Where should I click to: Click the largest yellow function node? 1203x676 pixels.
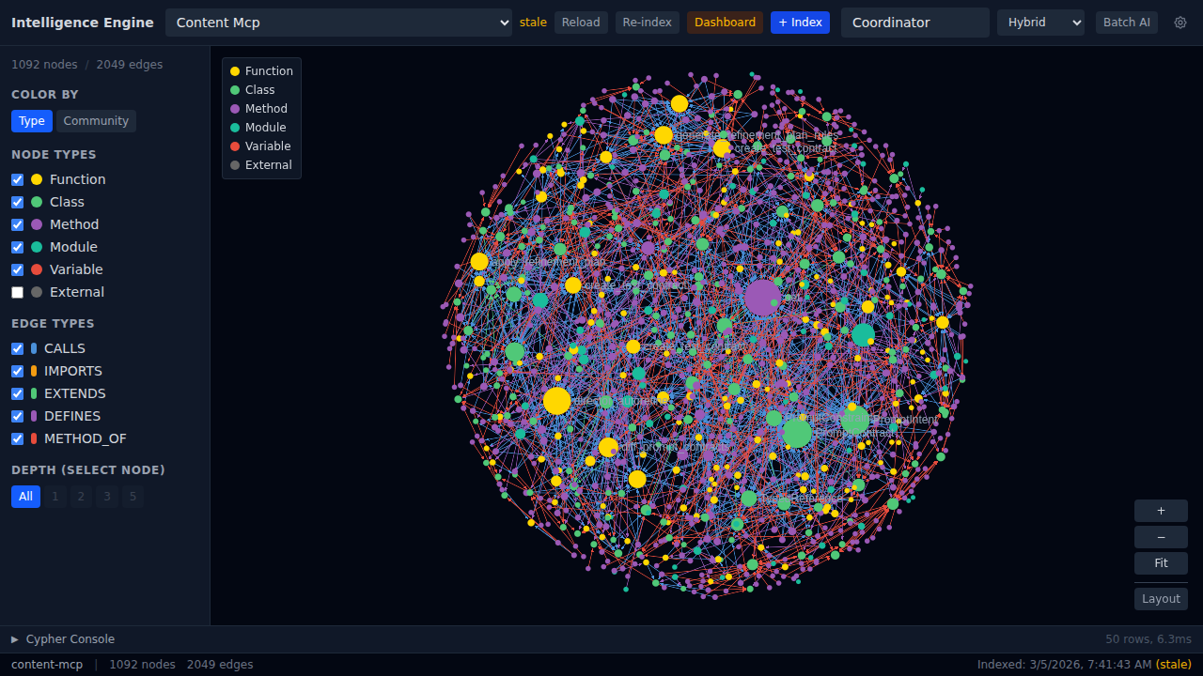[557, 401]
